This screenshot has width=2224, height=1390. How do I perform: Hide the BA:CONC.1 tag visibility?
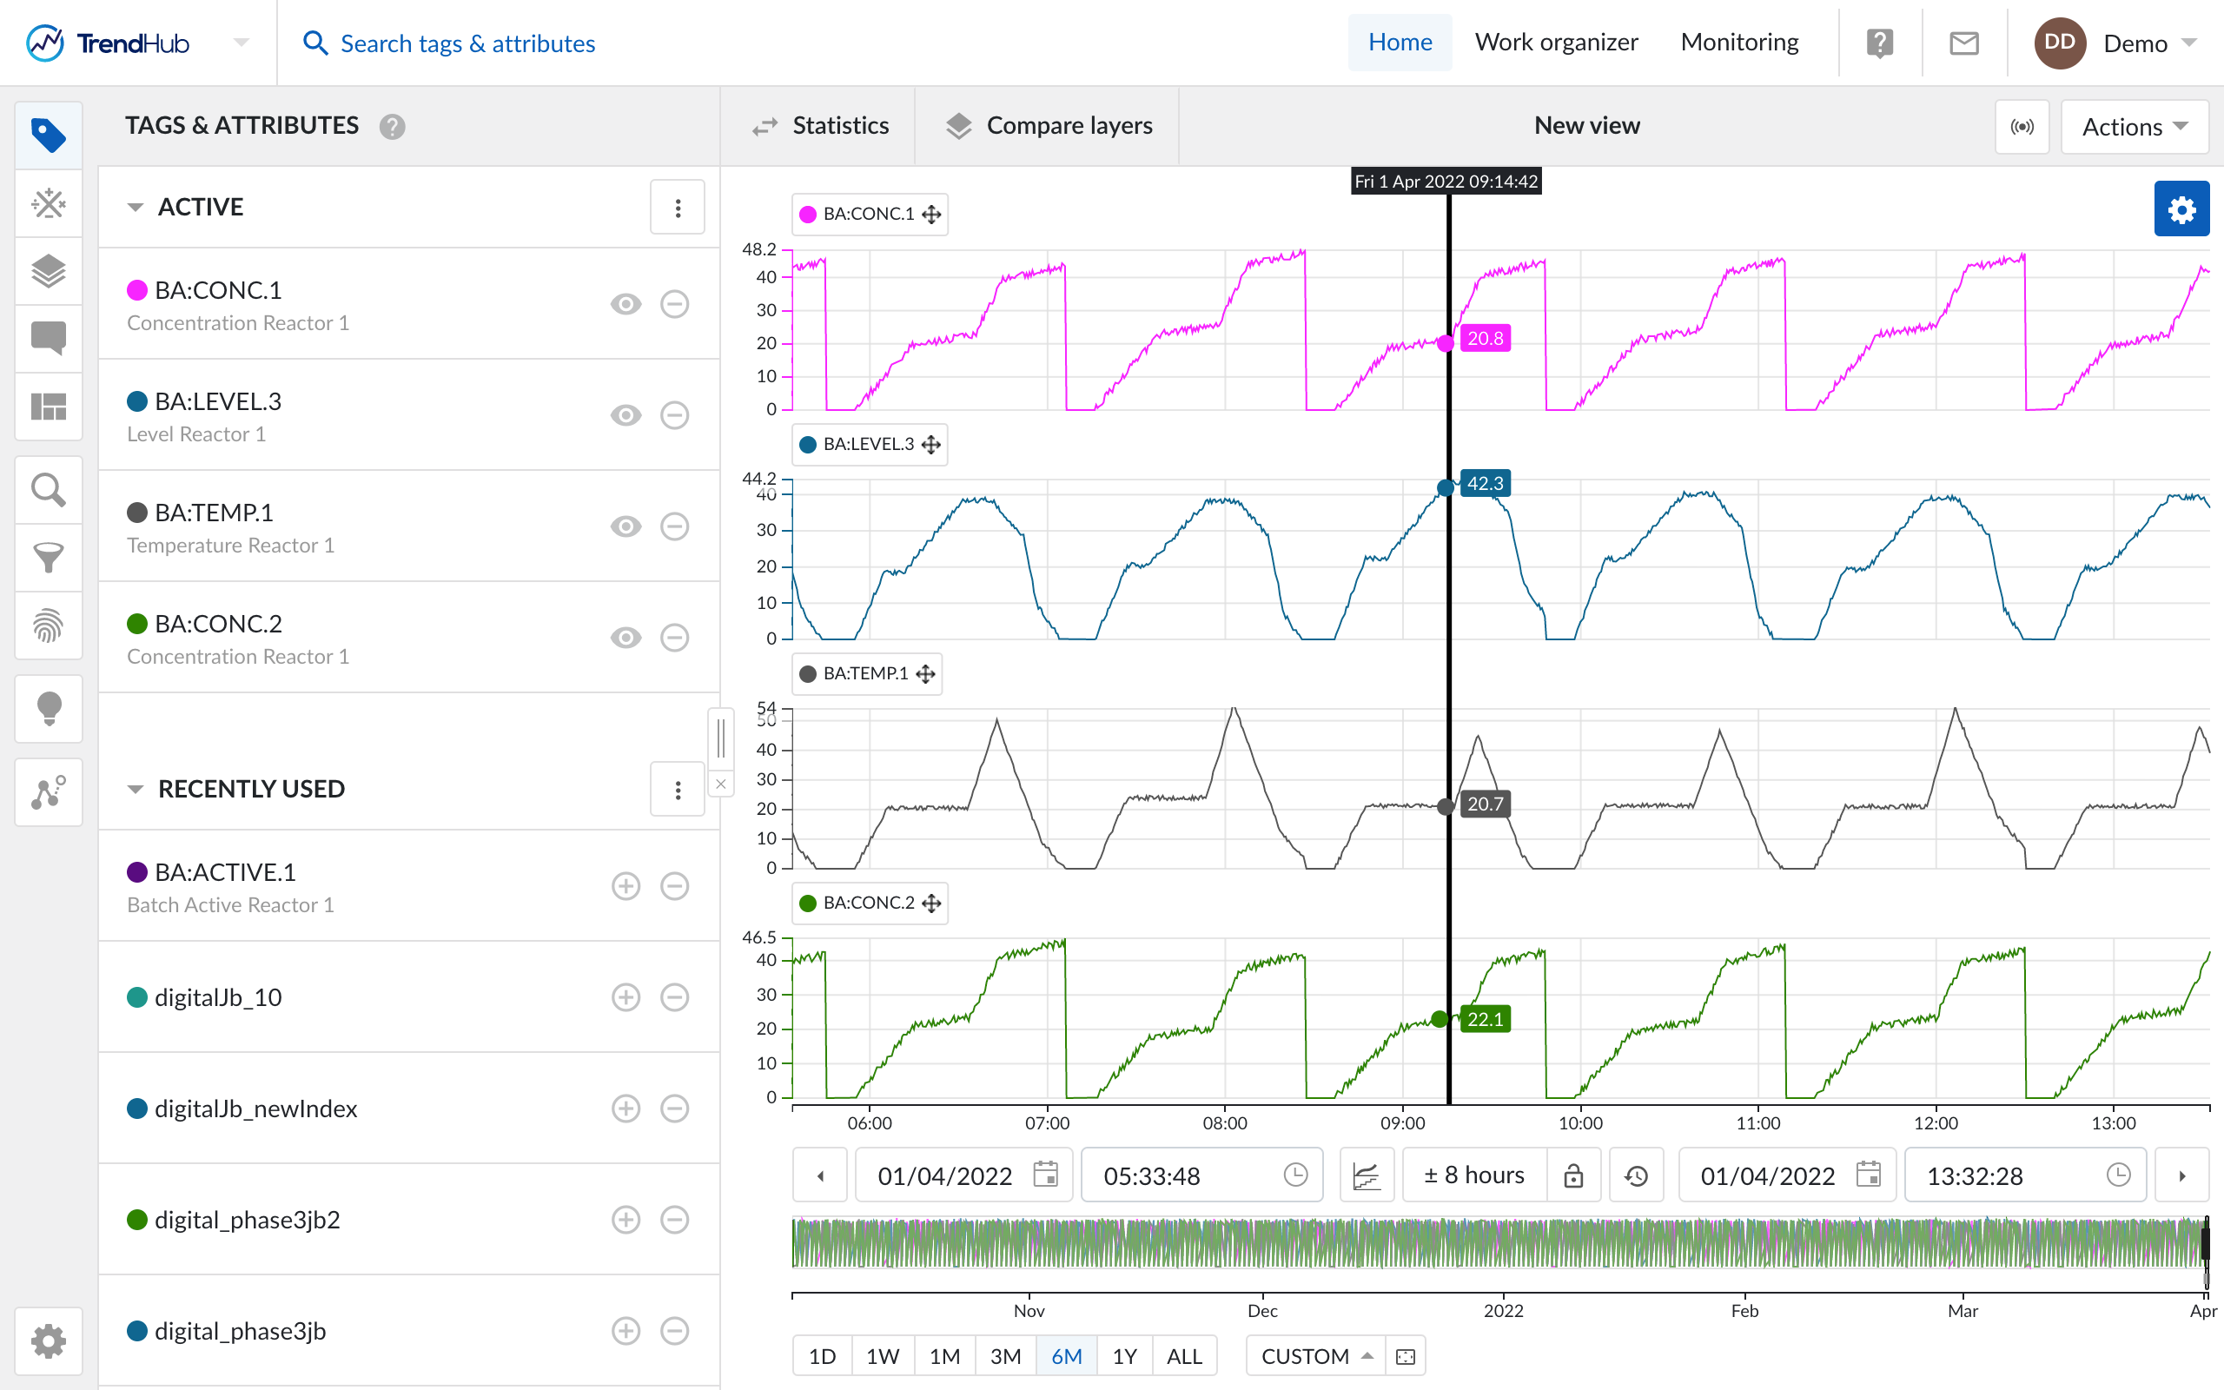[625, 304]
